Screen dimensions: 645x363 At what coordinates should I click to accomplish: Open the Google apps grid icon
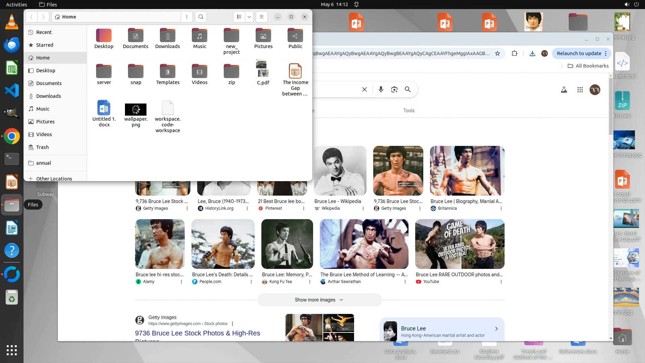coord(580,90)
